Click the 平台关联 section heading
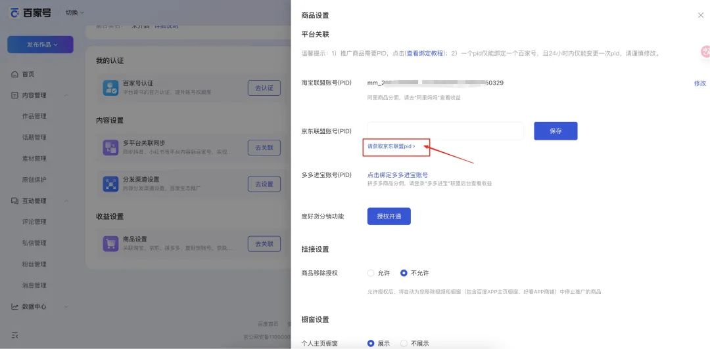Screen dimensions: 710x349 [315, 34]
